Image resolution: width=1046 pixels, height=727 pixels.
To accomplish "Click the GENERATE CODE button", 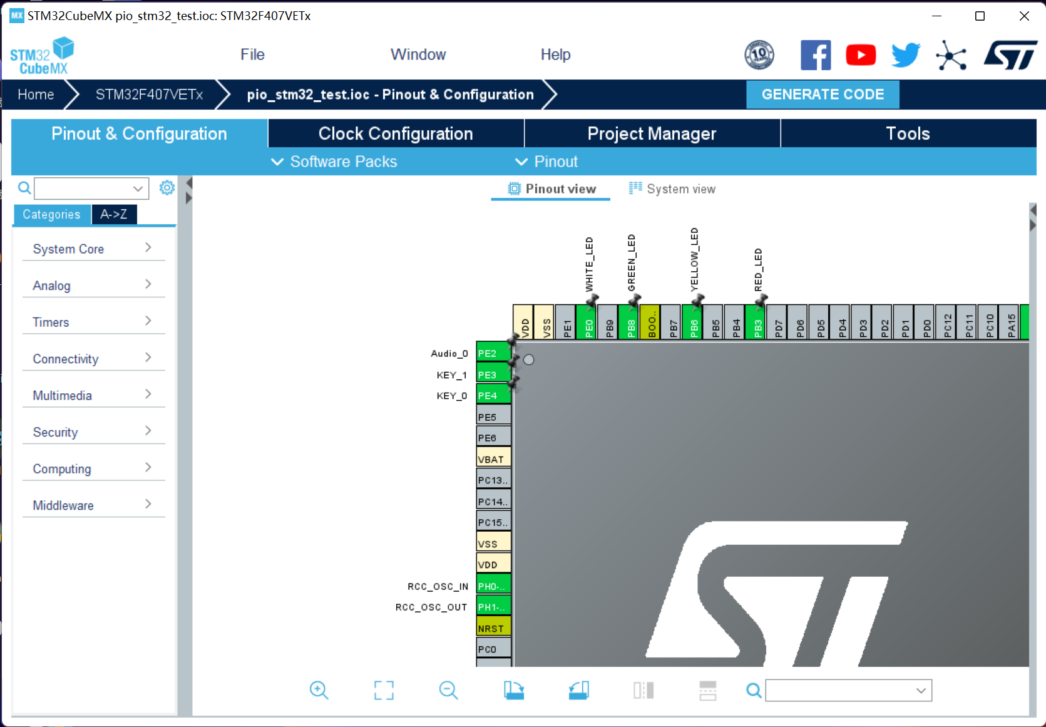I will (823, 95).
